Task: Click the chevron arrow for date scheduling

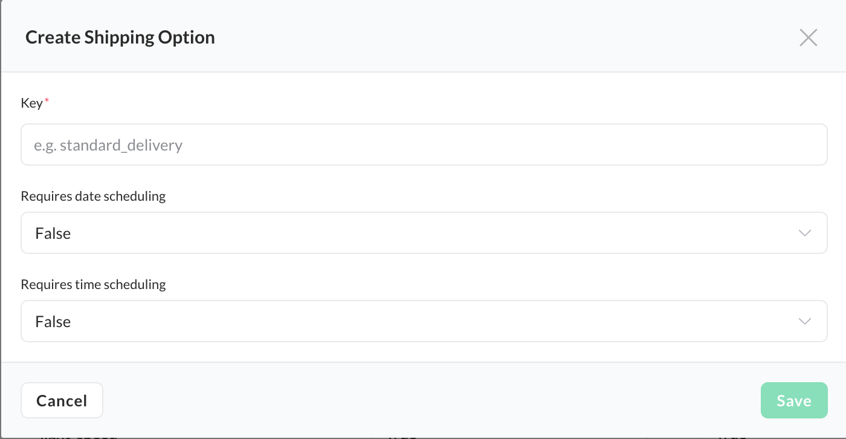Action: [804, 233]
